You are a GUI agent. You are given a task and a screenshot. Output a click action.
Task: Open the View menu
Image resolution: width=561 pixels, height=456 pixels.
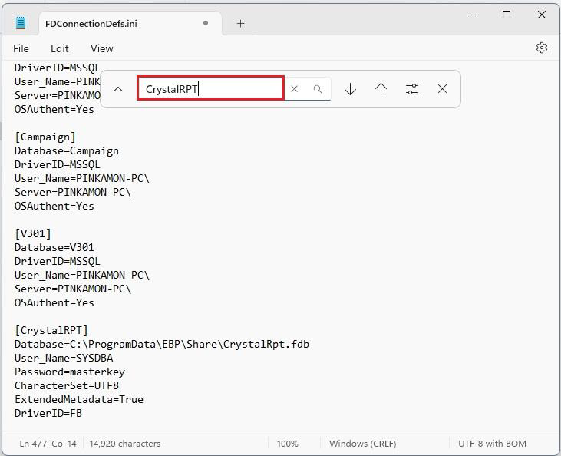101,48
